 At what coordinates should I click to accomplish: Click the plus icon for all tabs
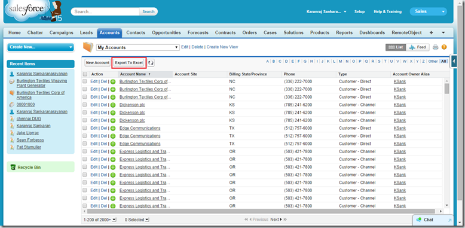click(431, 33)
